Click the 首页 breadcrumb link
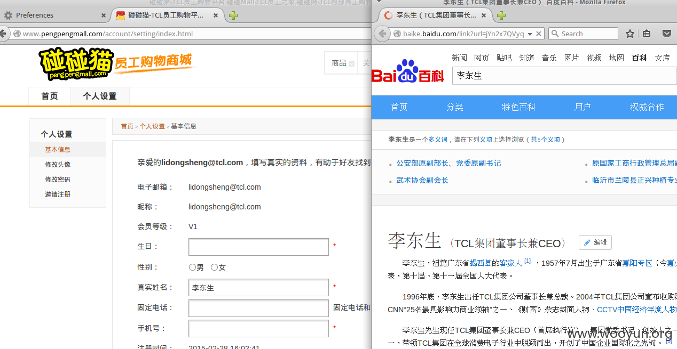677x349 pixels. 127,126
